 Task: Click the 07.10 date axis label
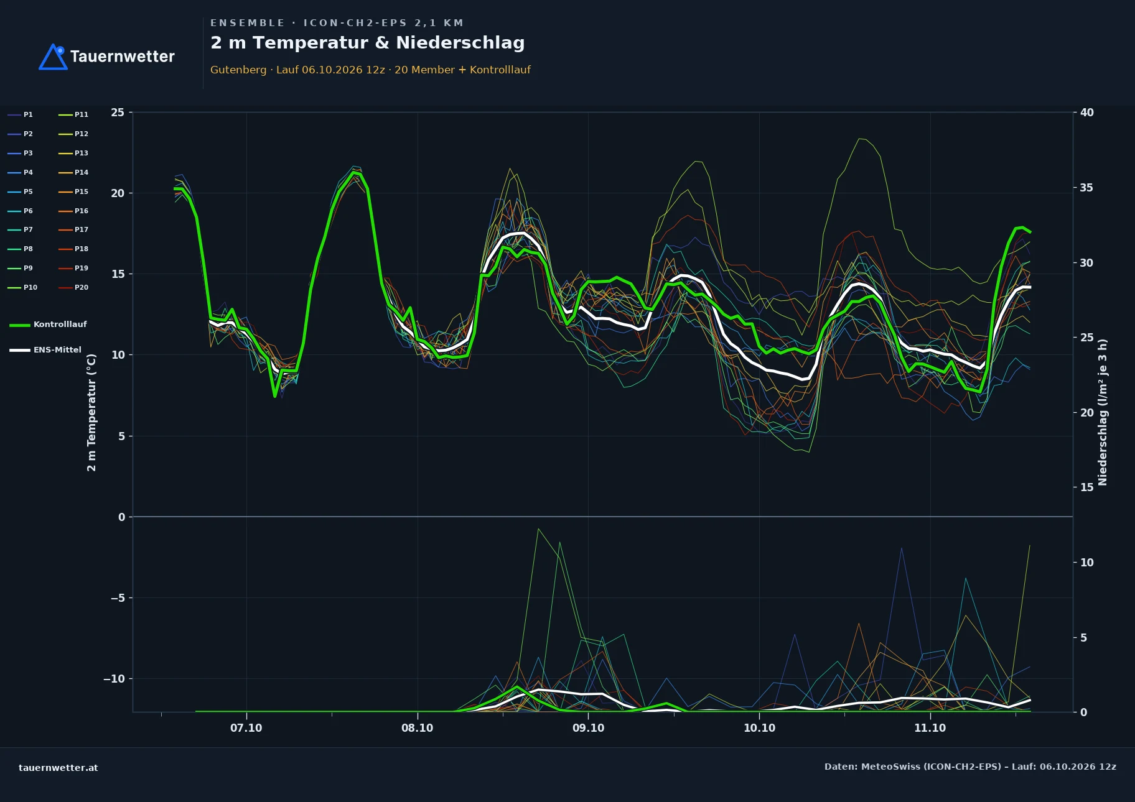(246, 728)
